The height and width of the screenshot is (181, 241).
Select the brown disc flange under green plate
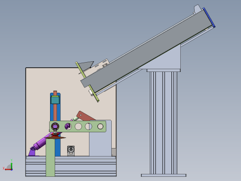[55, 137]
